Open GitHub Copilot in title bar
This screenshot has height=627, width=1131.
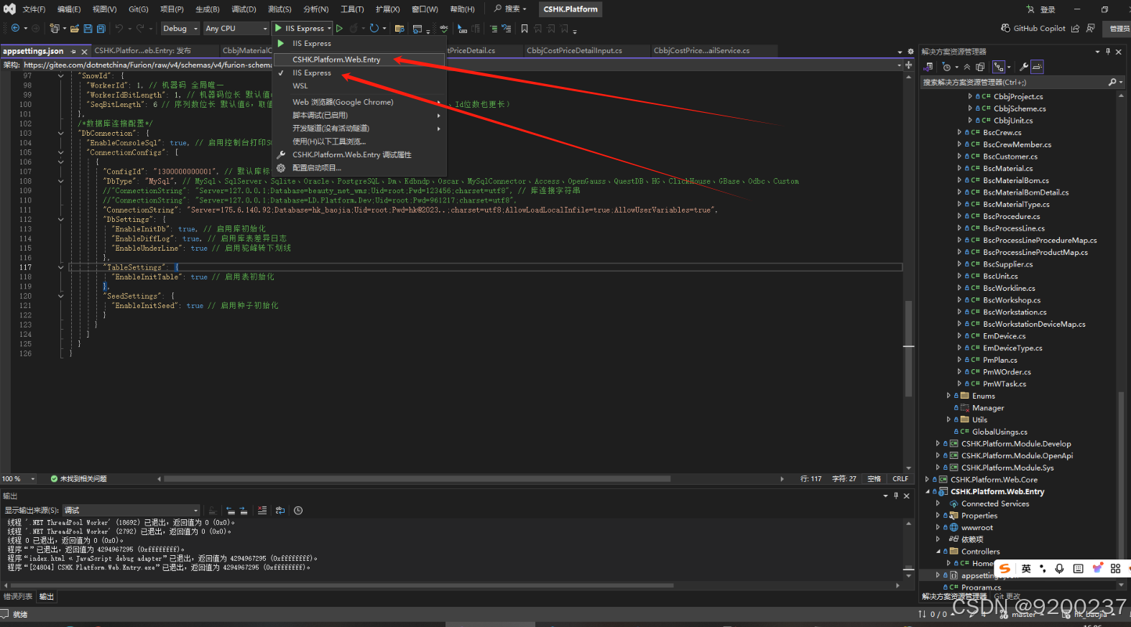(x=1033, y=28)
